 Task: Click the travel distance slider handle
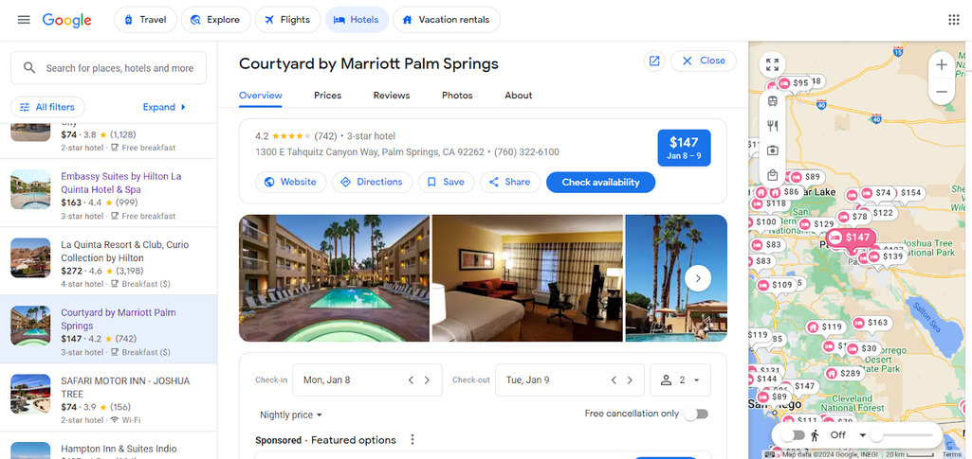point(876,435)
